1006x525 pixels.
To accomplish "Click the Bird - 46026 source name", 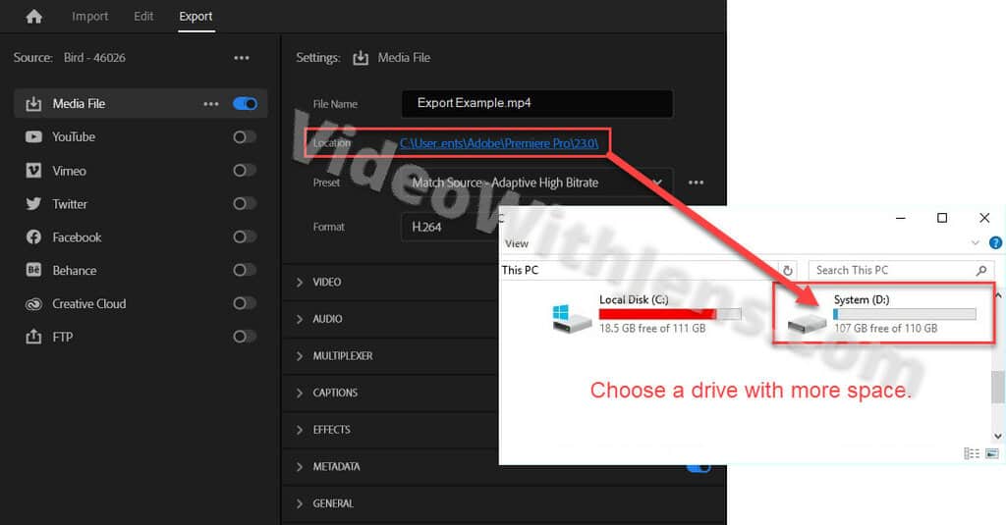I will [94, 58].
